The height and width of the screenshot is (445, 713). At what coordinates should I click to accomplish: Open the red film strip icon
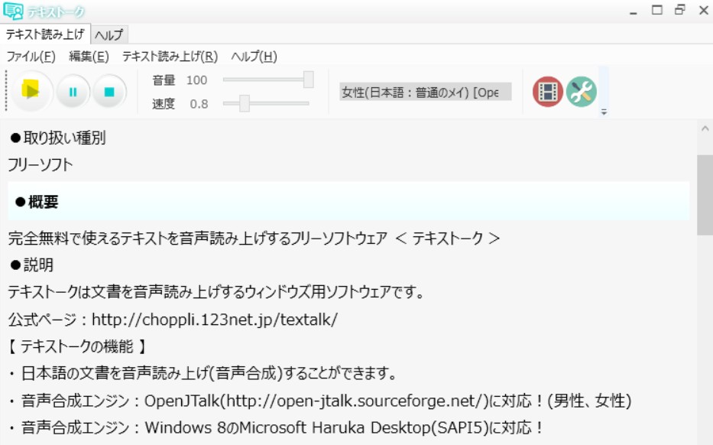(x=547, y=92)
